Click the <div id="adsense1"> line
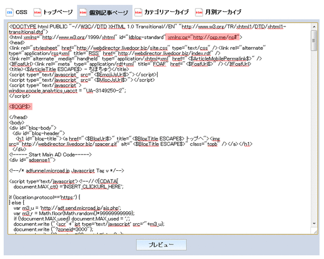The height and width of the screenshot is (259, 324). 32,160
